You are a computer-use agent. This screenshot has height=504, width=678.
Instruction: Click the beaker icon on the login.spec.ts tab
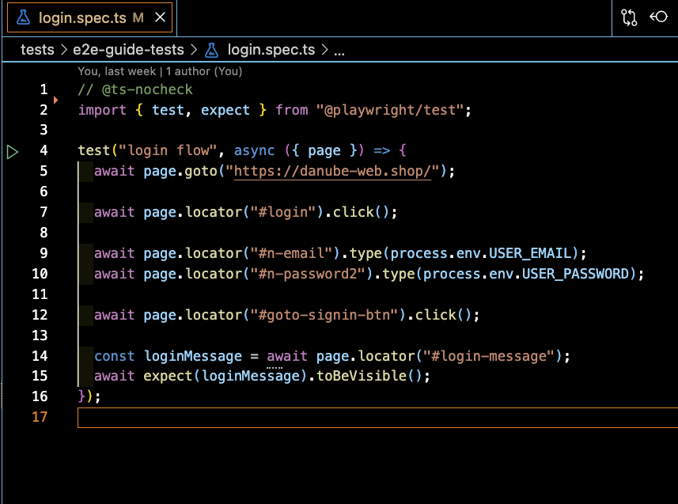24,17
